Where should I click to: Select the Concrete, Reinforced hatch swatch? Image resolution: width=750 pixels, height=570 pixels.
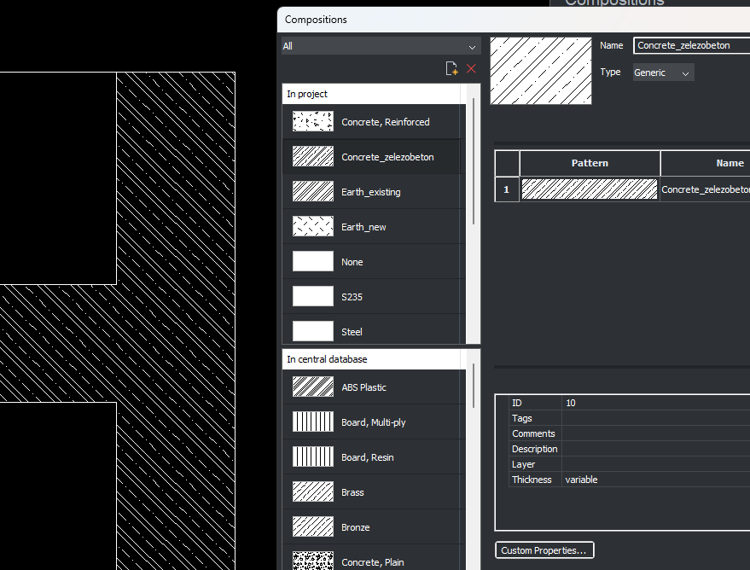(312, 122)
